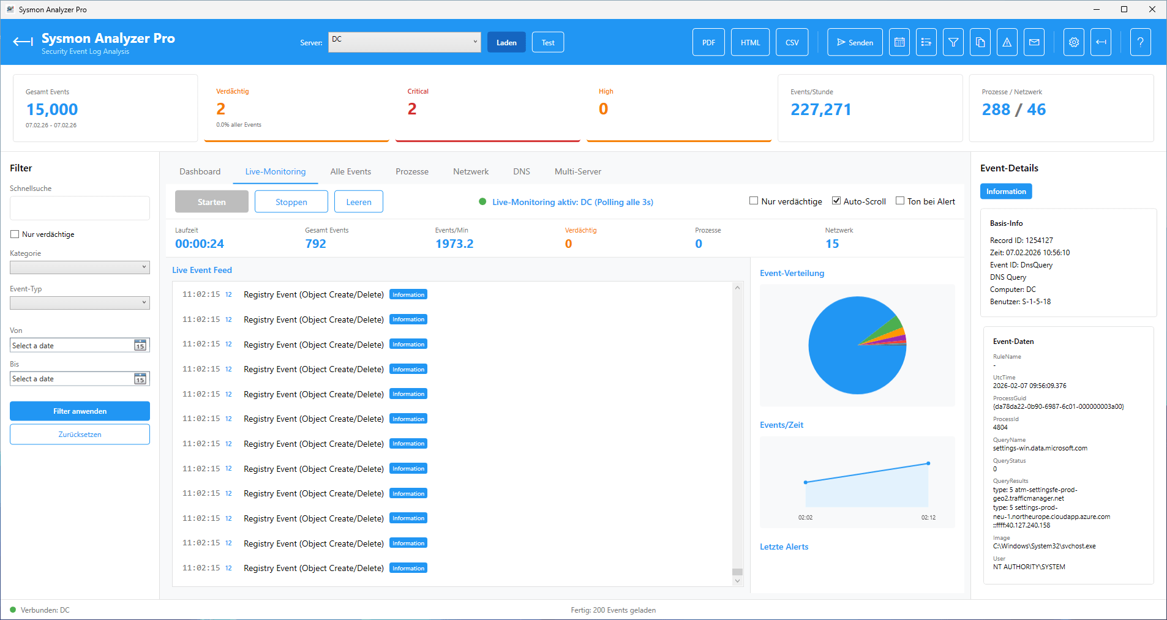
Task: Open the calendar scheduling icon in toolbar
Action: click(x=899, y=42)
